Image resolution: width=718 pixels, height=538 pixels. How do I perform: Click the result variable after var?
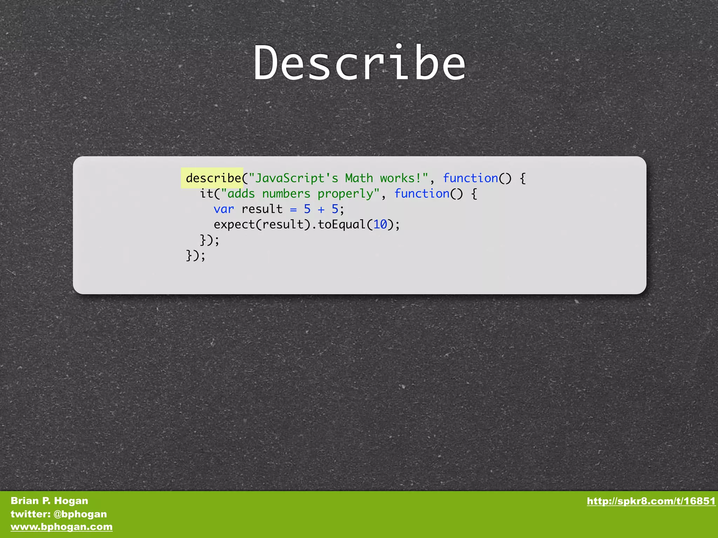pos(262,209)
